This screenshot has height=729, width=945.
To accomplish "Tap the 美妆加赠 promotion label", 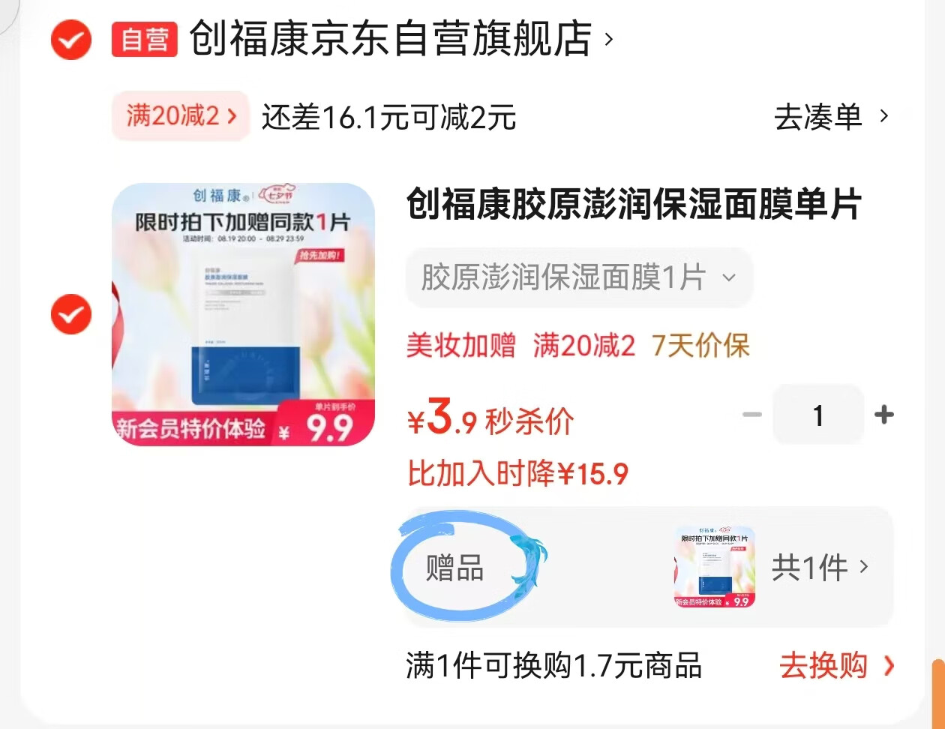I will point(461,346).
